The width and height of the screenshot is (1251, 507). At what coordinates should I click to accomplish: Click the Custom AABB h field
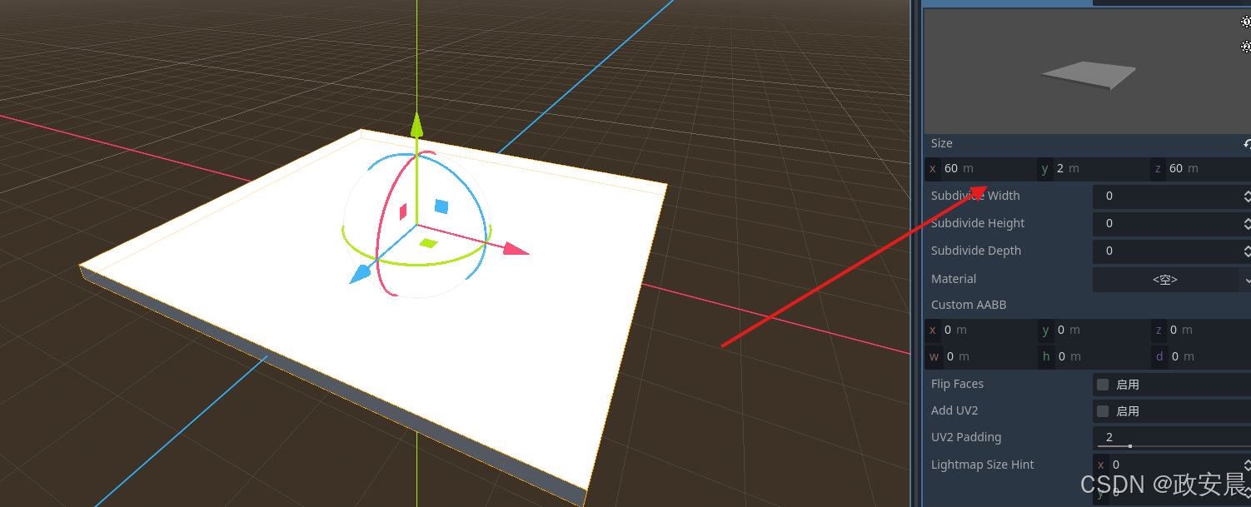[x=1093, y=357]
